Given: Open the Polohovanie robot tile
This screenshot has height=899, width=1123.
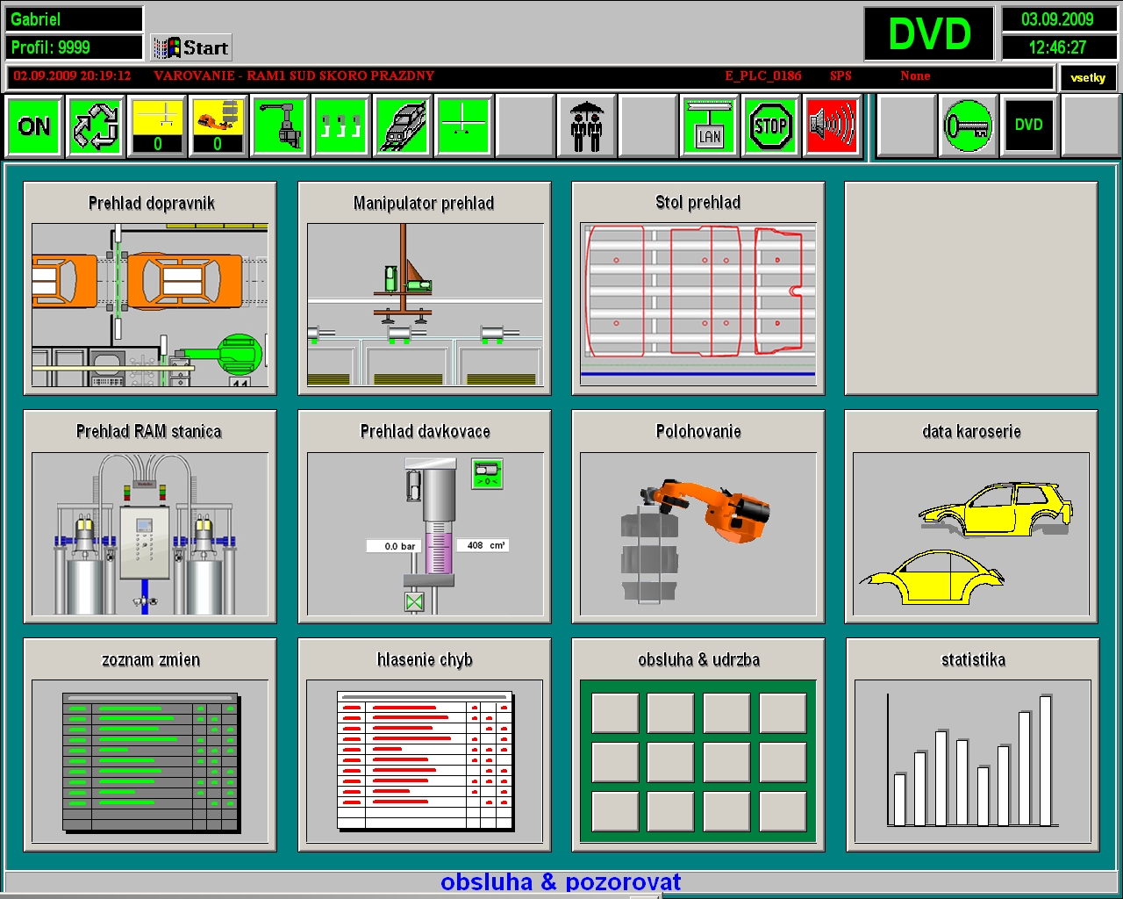Looking at the screenshot, I should pos(698,516).
